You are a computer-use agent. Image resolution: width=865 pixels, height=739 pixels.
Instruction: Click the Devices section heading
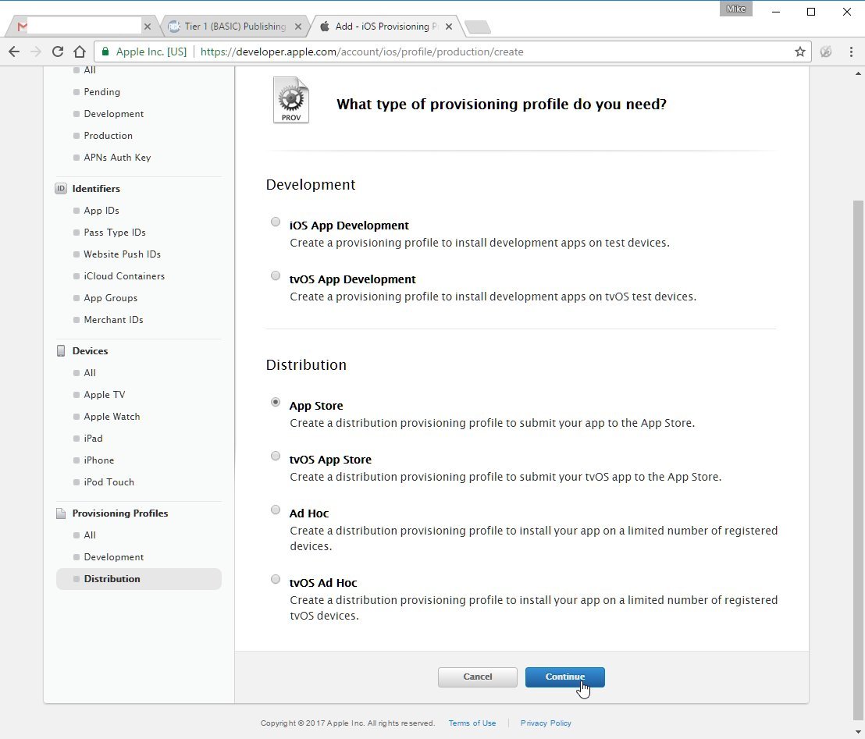pyautogui.click(x=90, y=350)
